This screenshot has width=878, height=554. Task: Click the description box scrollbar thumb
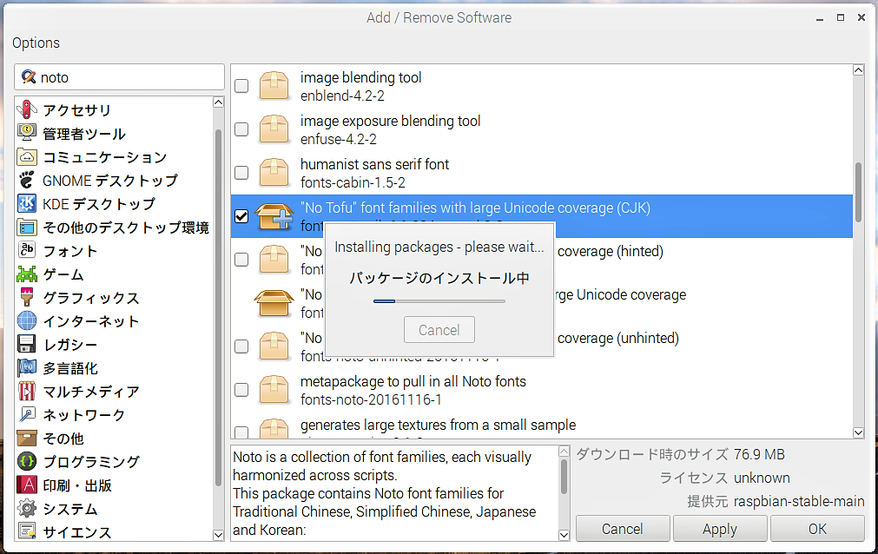(x=564, y=477)
